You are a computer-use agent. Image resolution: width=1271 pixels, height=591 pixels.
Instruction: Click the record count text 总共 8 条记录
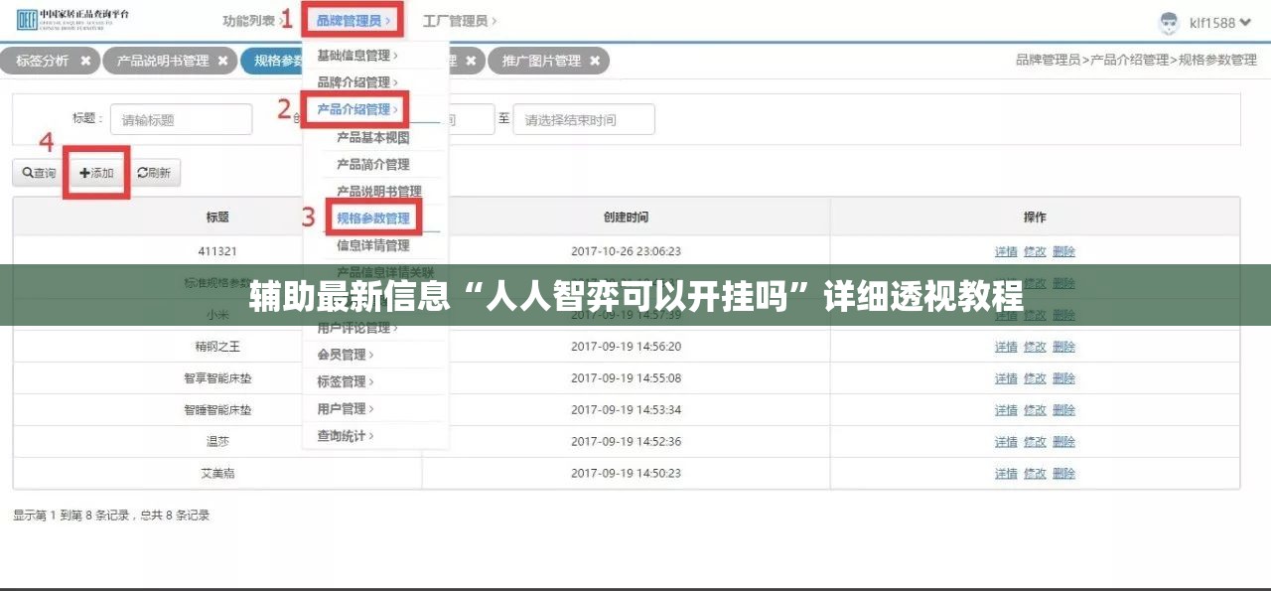[x=175, y=516]
